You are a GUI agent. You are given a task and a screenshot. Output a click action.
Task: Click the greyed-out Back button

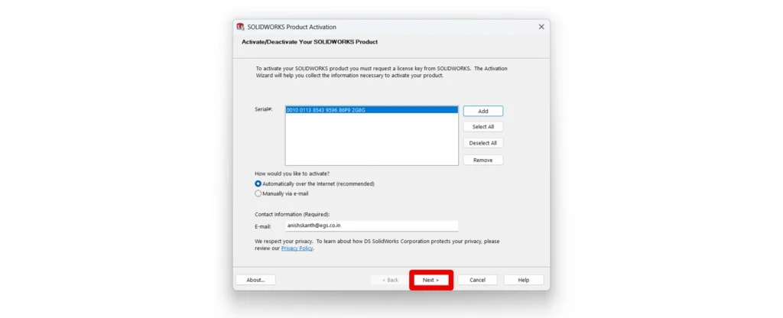point(389,280)
